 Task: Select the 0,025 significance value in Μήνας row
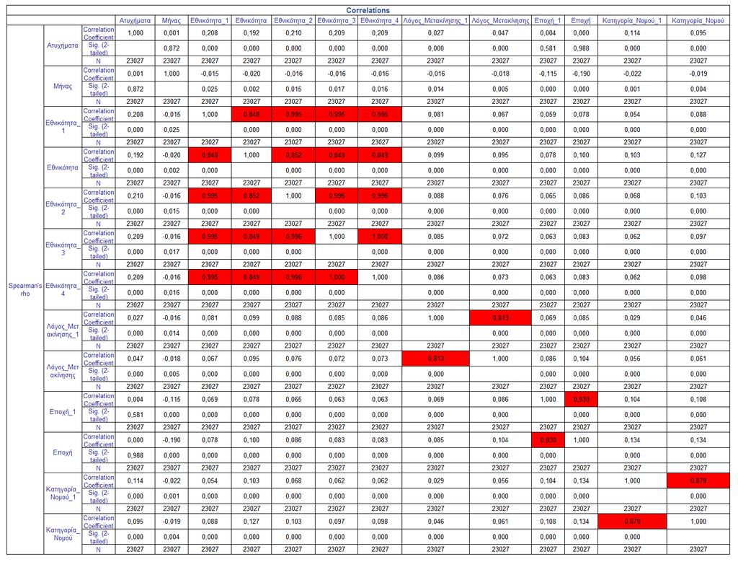210,89
